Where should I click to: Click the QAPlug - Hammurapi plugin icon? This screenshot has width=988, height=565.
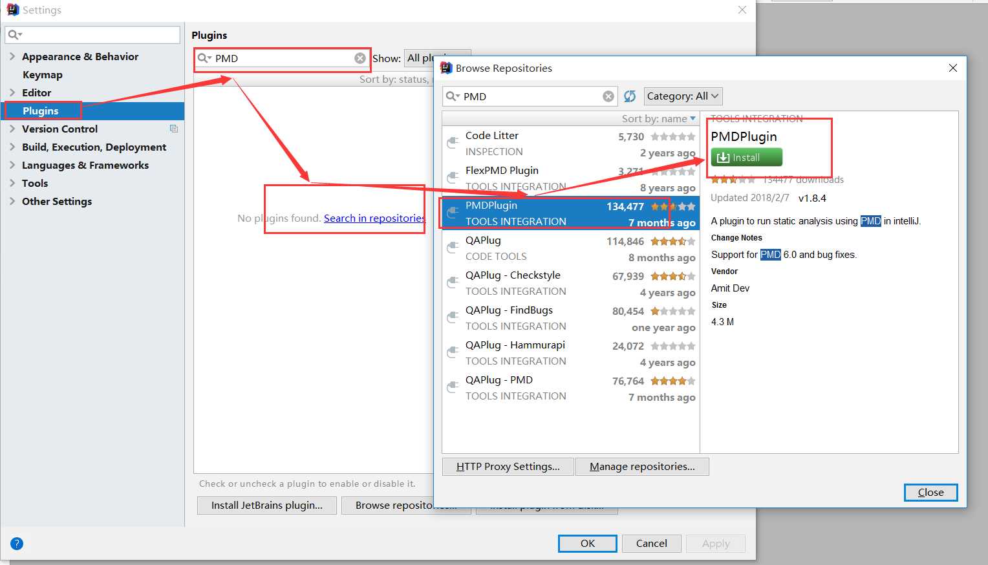point(453,352)
